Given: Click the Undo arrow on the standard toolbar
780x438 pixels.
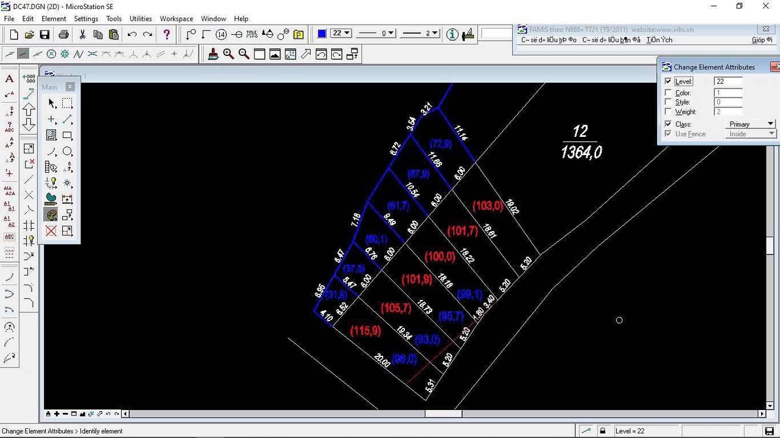Looking at the screenshot, I should click(133, 34).
